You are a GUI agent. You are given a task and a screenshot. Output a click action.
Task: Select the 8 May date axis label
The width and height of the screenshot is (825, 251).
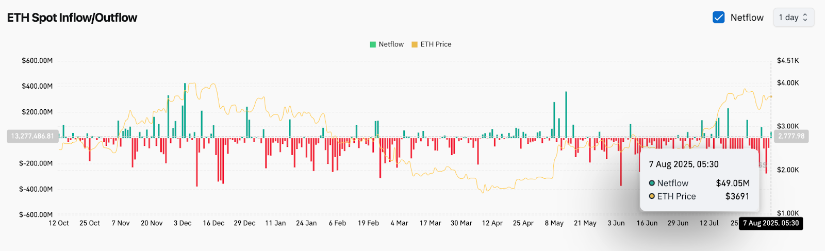tap(554, 223)
